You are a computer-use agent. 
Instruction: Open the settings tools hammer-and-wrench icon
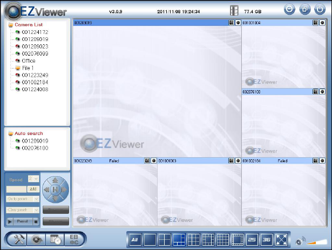click(x=18, y=240)
